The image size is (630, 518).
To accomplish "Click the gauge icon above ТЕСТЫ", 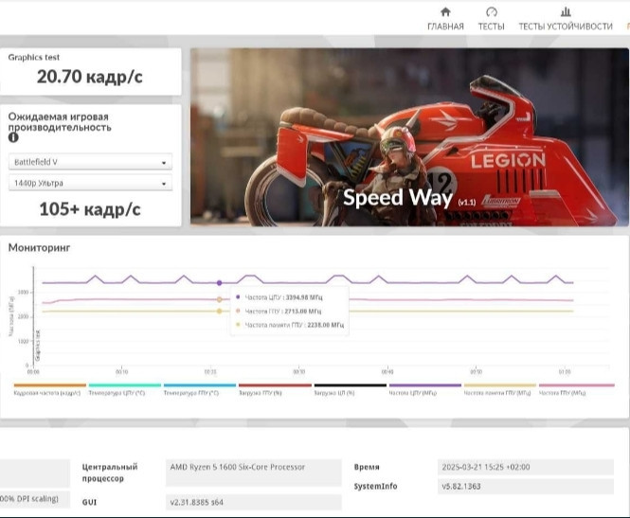I will tap(491, 12).
